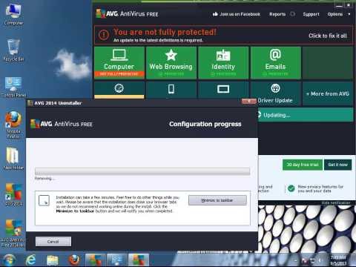Open the New folder on desktop

13,158
